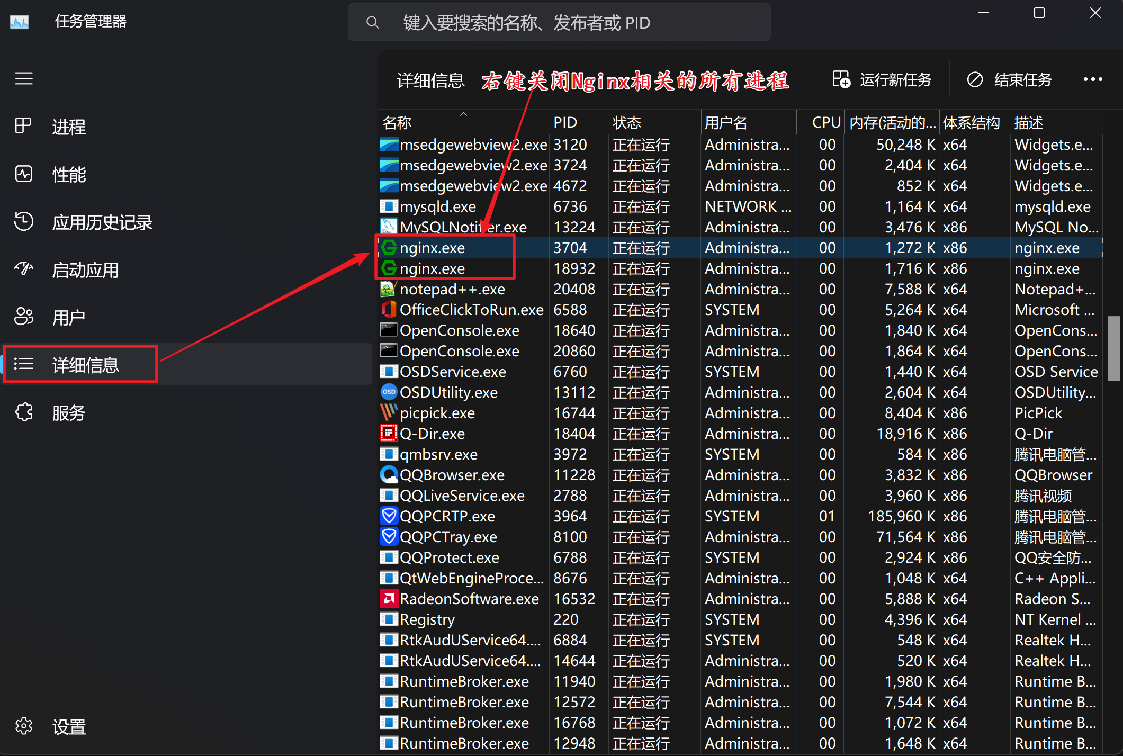
Task: Switch to the Services tab label
Action: coord(69,412)
